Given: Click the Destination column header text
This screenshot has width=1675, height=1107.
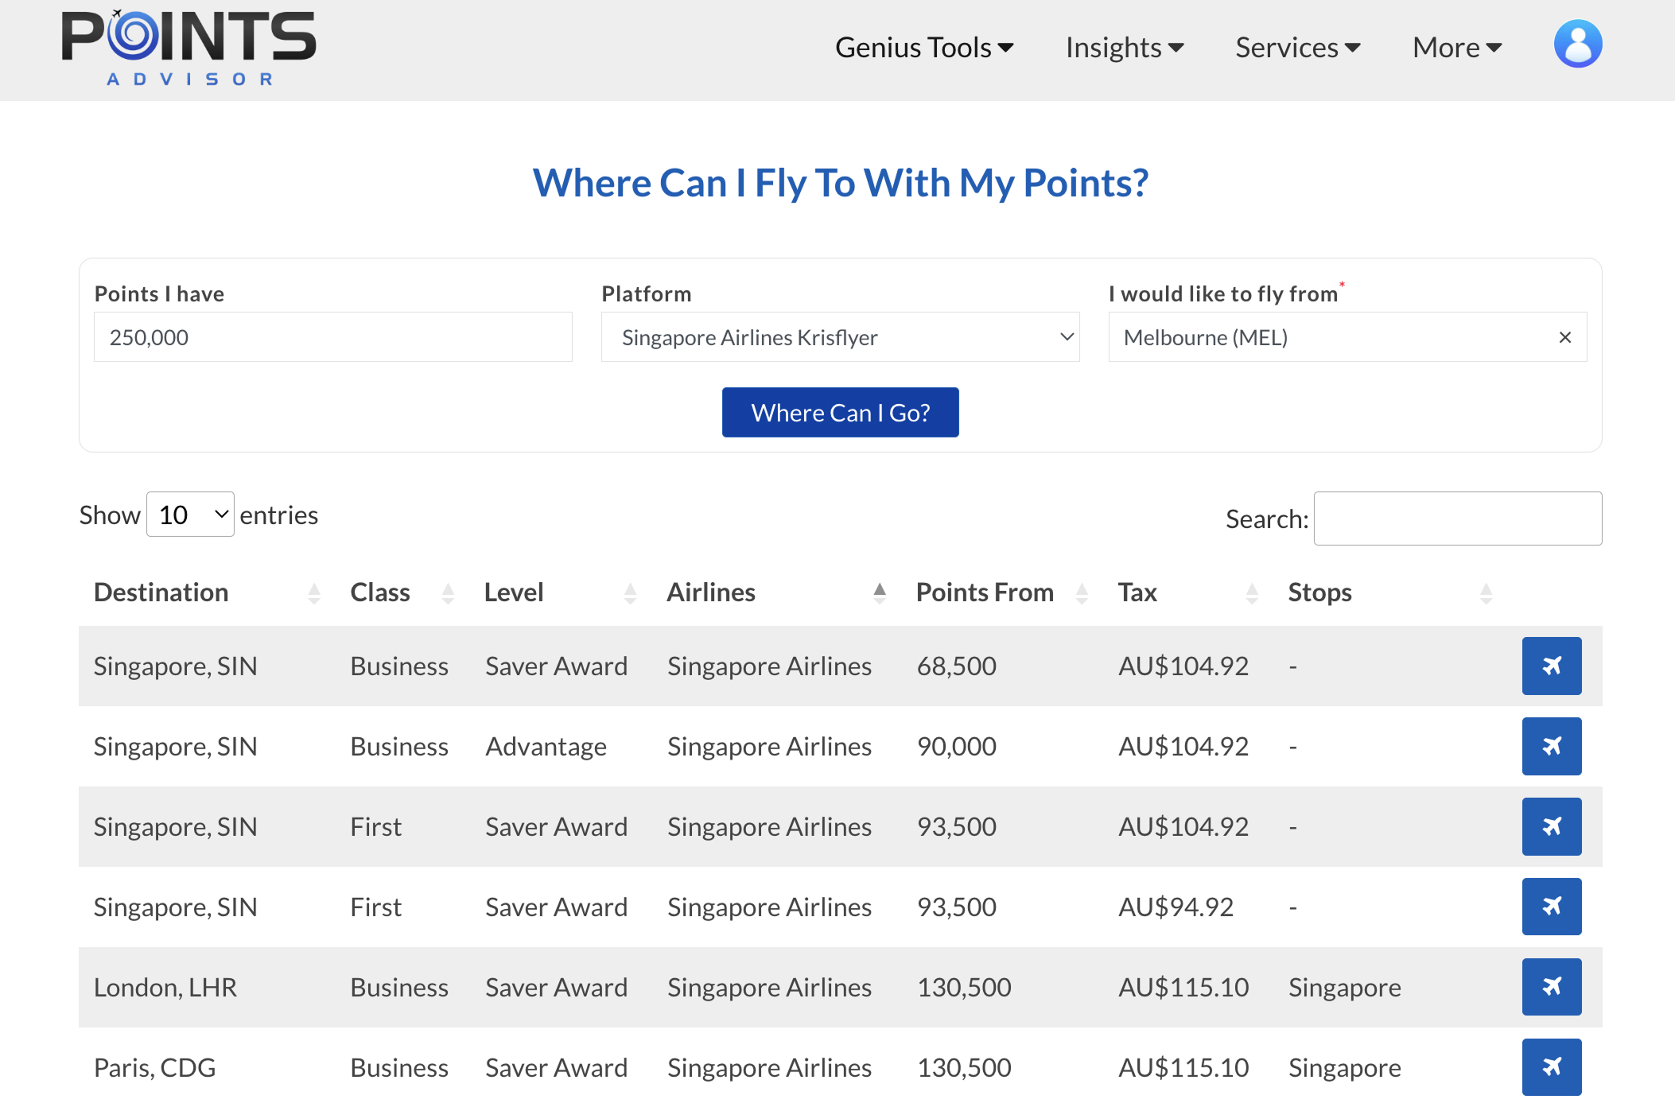Looking at the screenshot, I should click(161, 592).
